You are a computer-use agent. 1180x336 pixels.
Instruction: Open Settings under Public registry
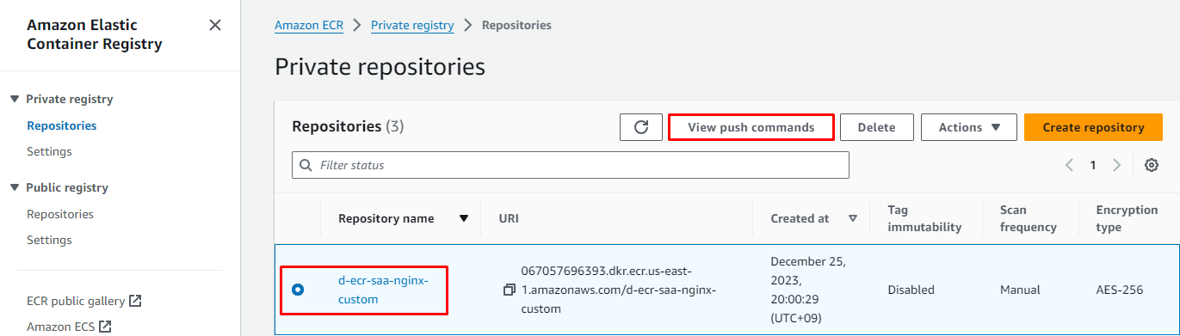point(49,240)
